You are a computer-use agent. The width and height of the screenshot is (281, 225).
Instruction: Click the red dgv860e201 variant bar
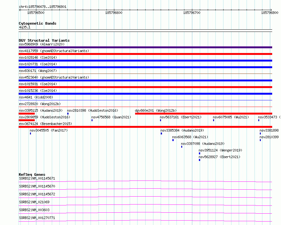point(204,114)
